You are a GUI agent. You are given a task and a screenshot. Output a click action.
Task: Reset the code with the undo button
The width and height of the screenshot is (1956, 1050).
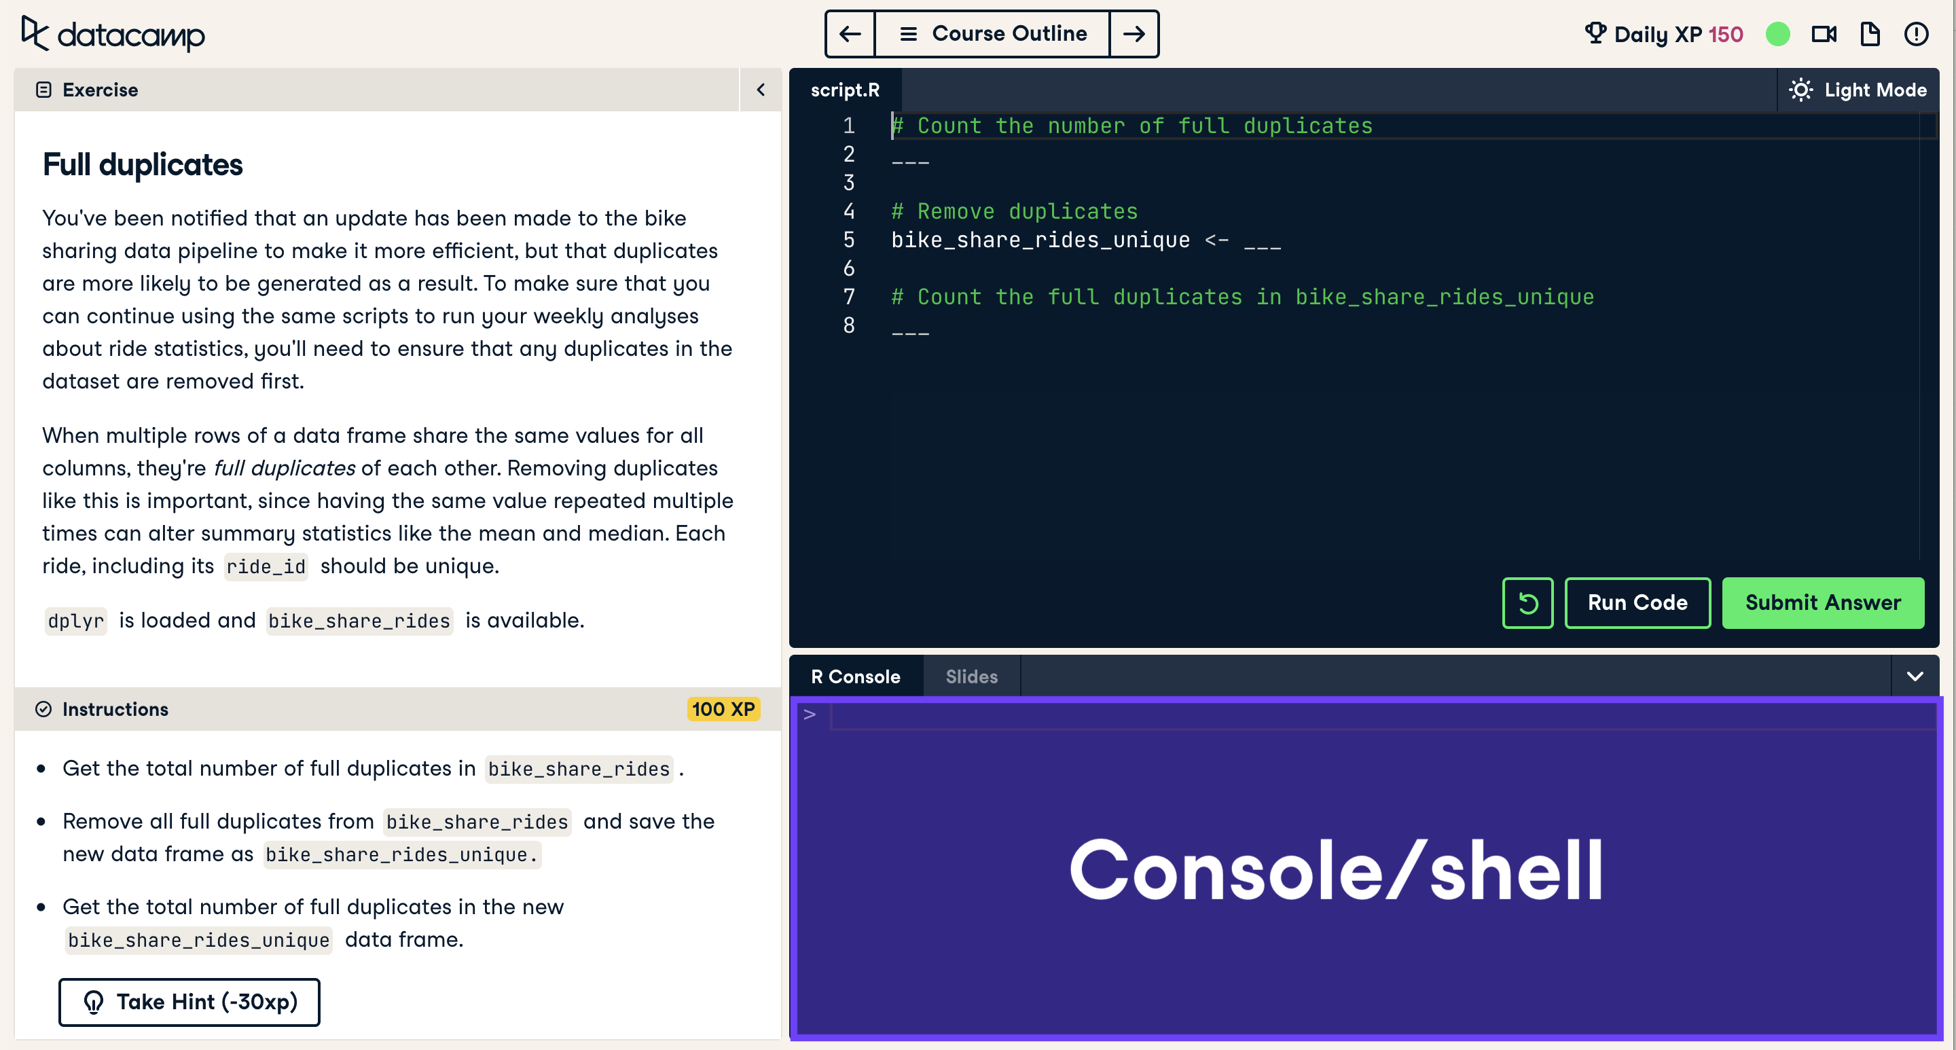click(1527, 603)
